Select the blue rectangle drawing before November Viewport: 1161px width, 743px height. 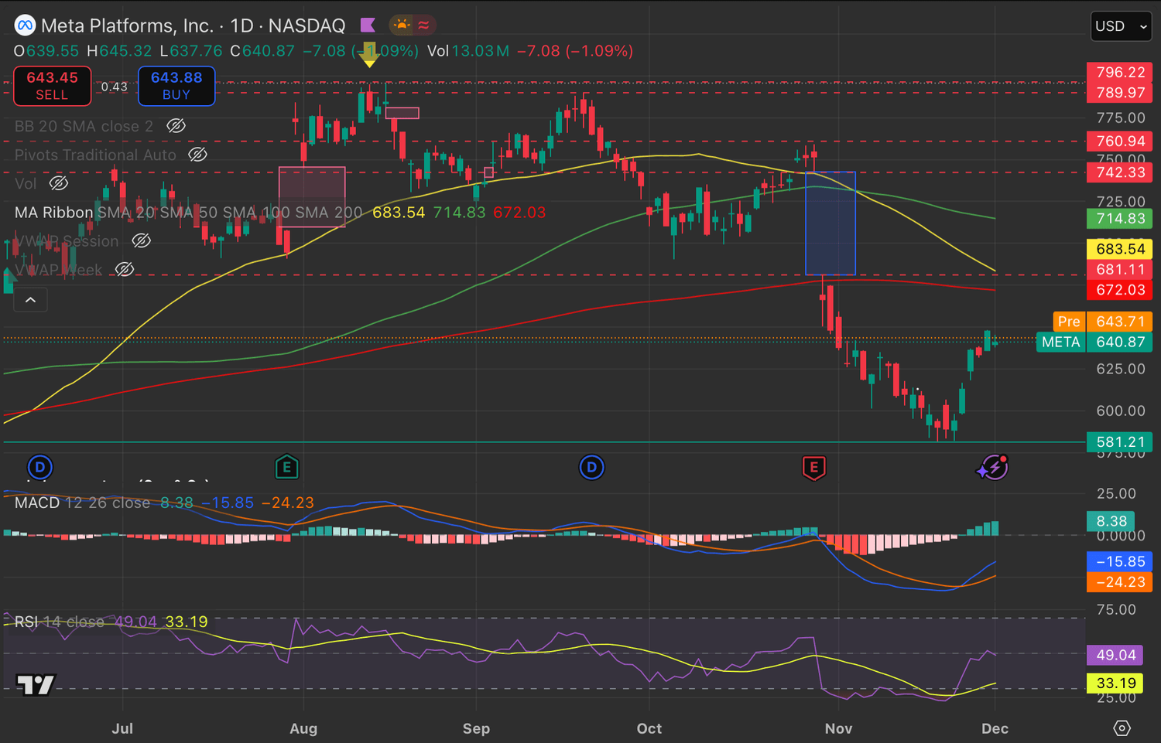(831, 223)
